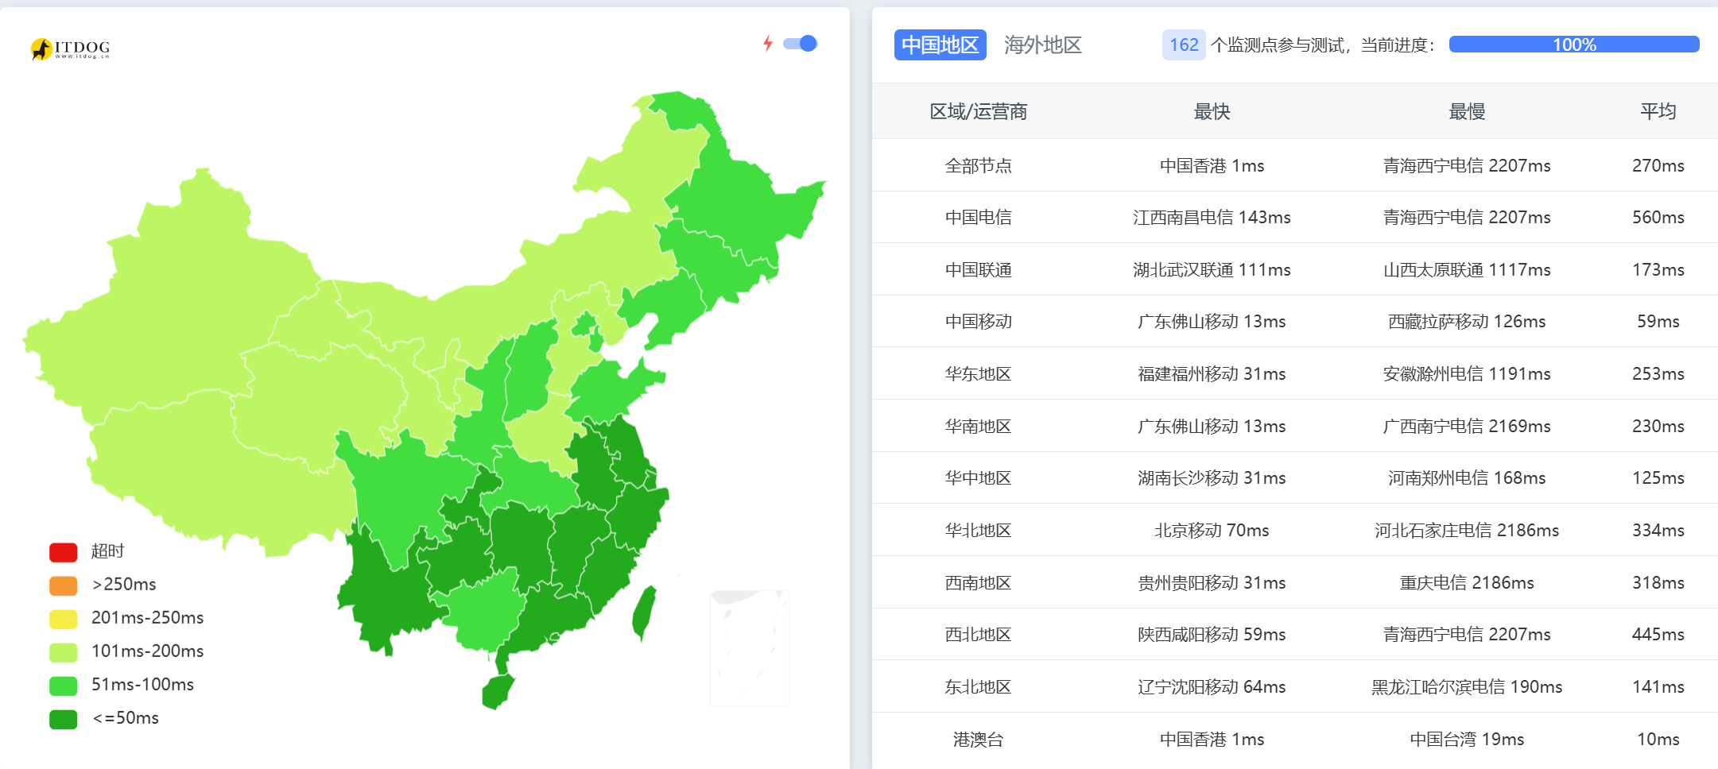Screen dimensions: 1718x769
Task: Toggle the blue switch beside the lightning icon
Action: [800, 44]
